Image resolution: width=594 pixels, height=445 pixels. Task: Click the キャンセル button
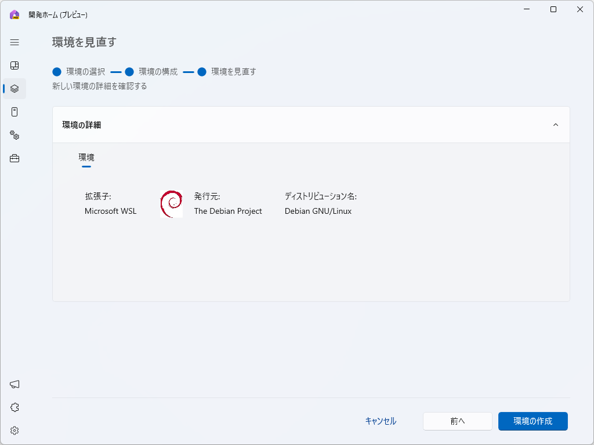[381, 421]
